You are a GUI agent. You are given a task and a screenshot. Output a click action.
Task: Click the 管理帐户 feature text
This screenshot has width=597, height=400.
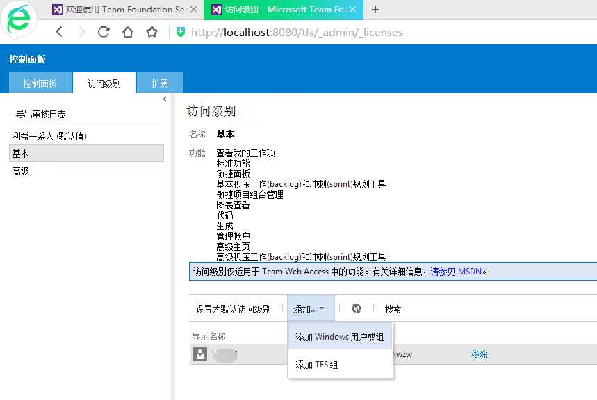(233, 236)
